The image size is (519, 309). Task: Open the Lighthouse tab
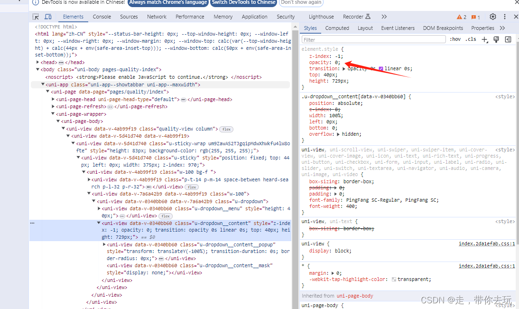pyautogui.click(x=321, y=17)
